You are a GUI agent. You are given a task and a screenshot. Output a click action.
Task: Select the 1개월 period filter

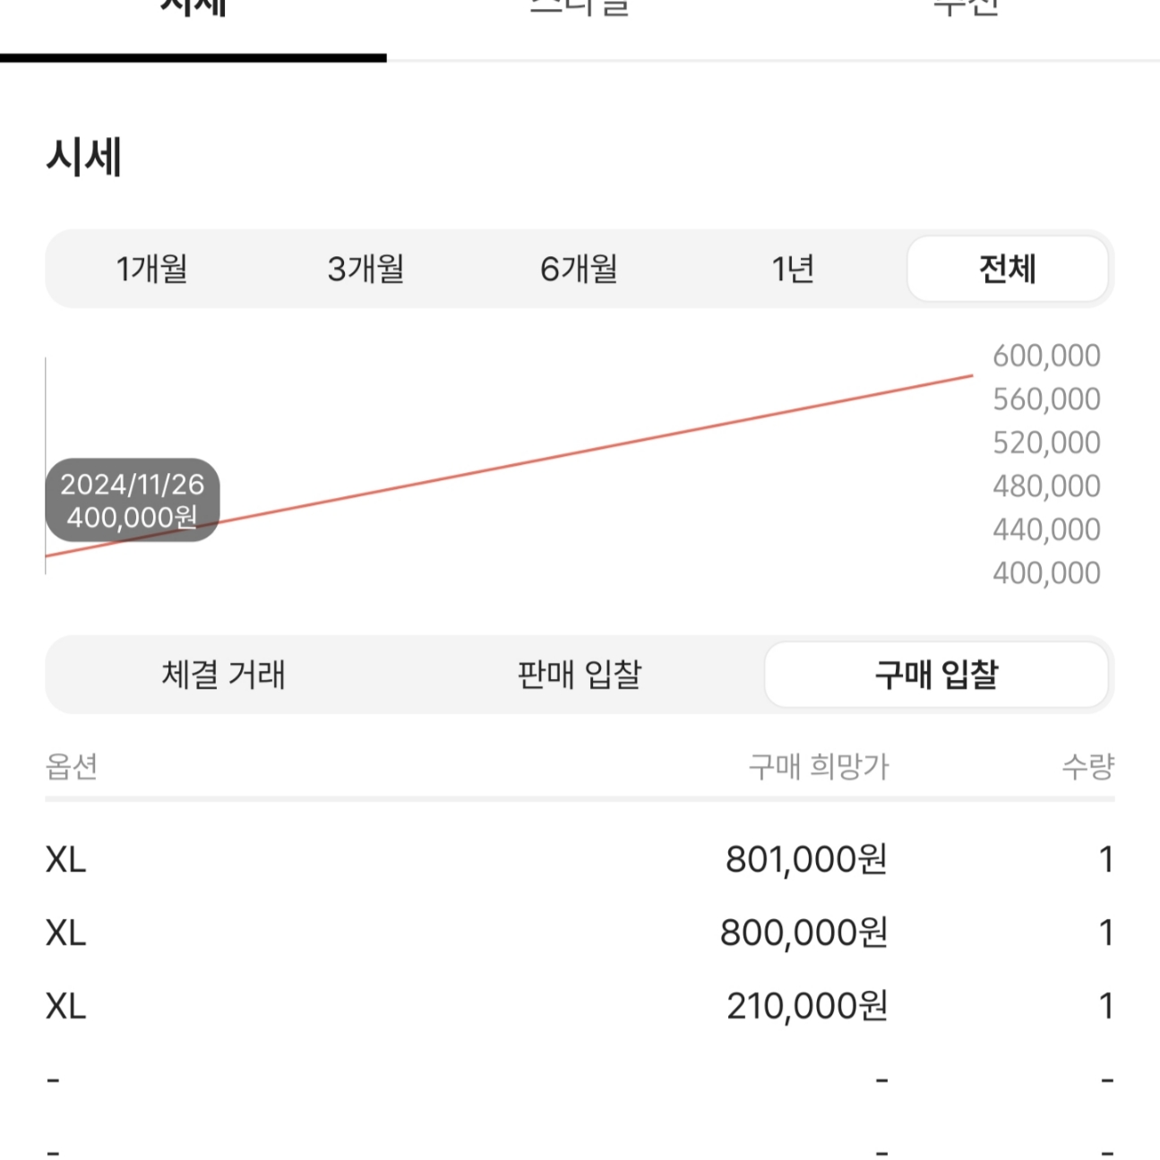coord(154,268)
